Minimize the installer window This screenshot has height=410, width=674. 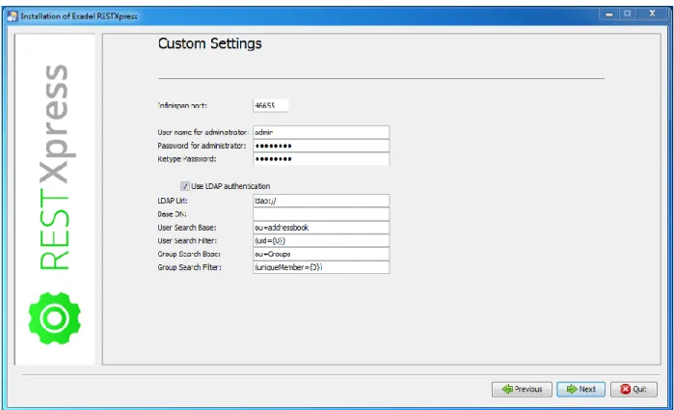click(x=609, y=14)
